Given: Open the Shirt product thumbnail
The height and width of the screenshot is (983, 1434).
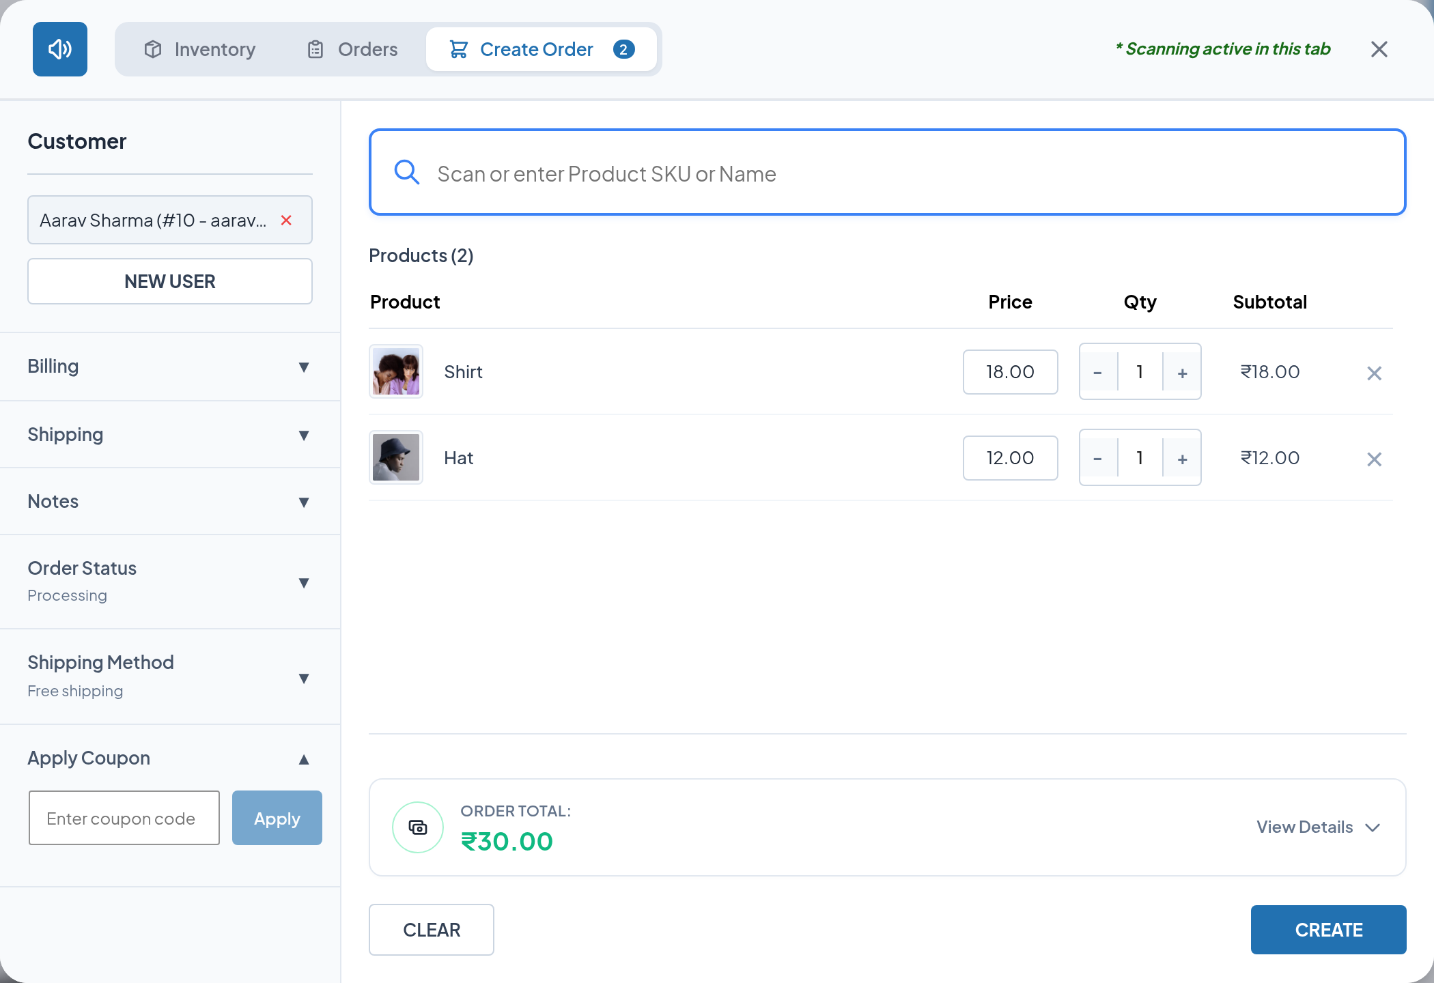Looking at the screenshot, I should (396, 371).
